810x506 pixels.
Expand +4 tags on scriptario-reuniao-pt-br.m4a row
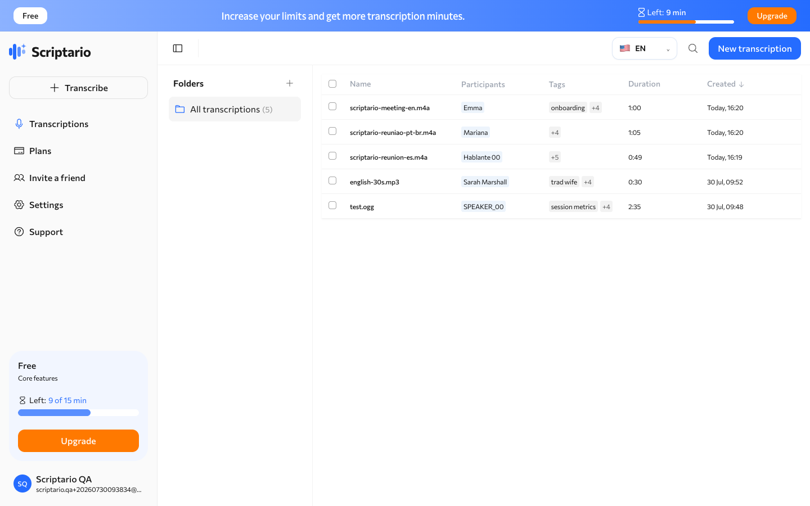coord(555,133)
